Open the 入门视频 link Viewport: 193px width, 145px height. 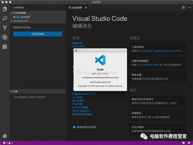(77, 97)
